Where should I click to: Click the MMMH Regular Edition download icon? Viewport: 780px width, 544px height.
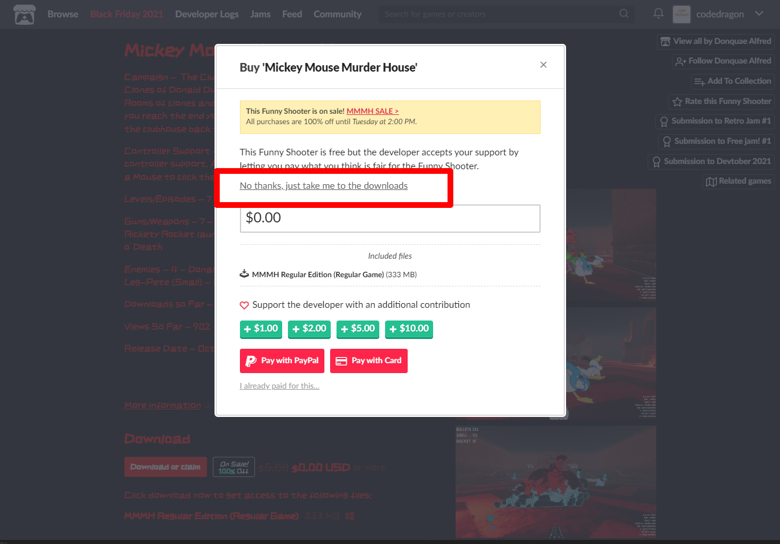point(245,274)
